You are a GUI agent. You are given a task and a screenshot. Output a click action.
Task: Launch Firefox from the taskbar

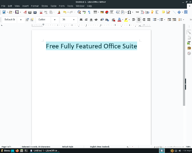17,151
